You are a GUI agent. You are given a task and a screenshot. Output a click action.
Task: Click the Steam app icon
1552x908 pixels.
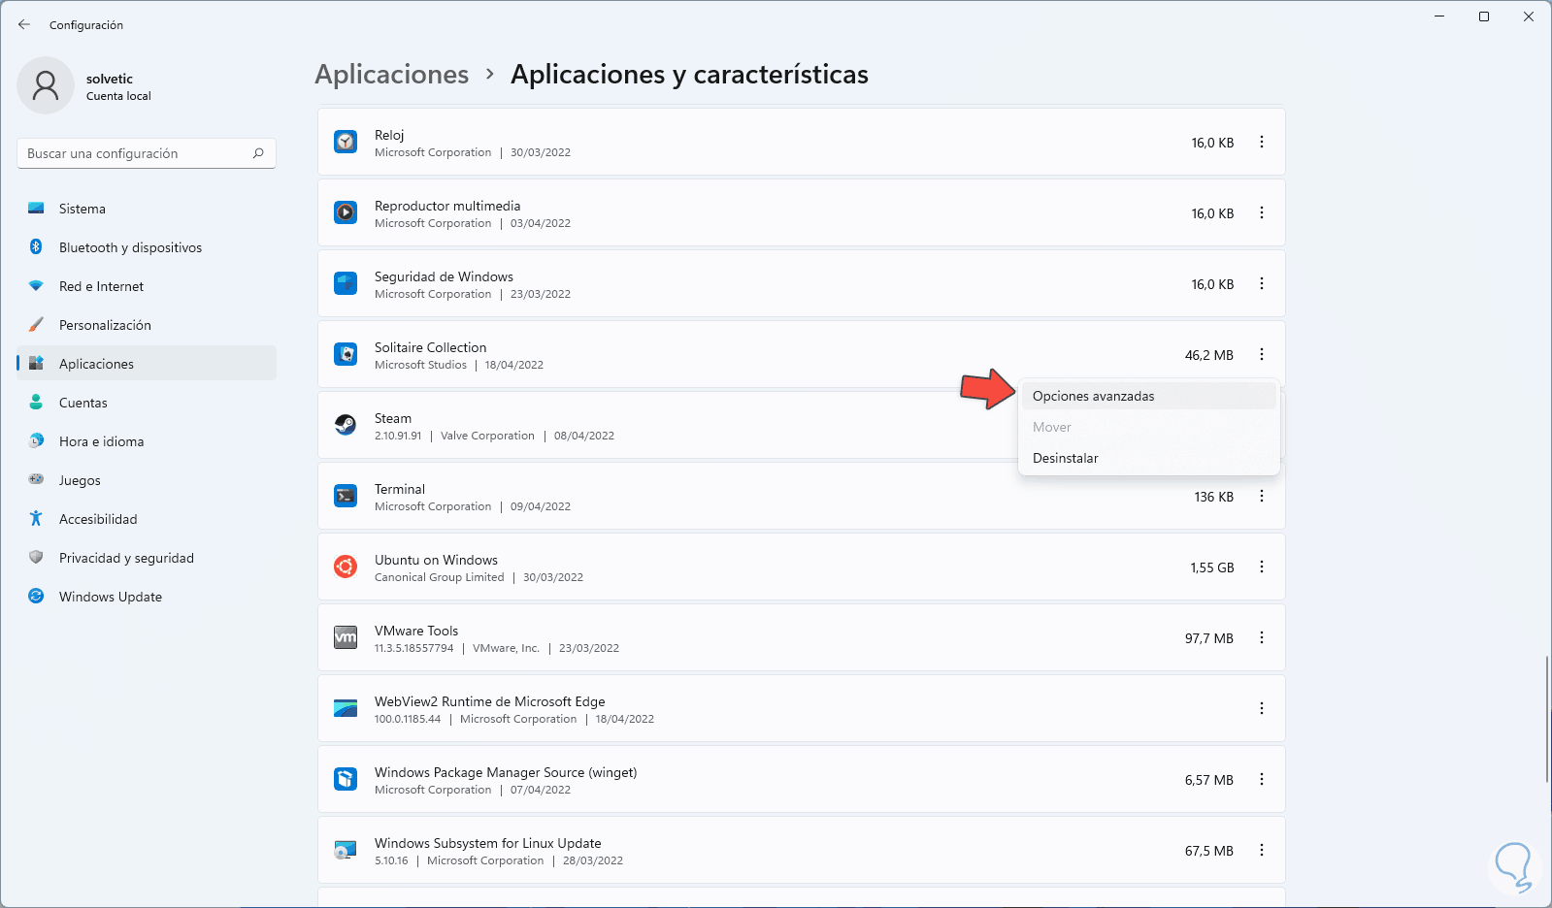346,425
